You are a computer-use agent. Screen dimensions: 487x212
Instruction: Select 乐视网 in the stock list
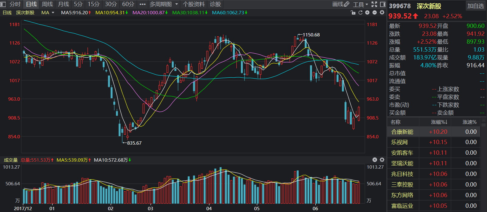pyautogui.click(x=400, y=142)
